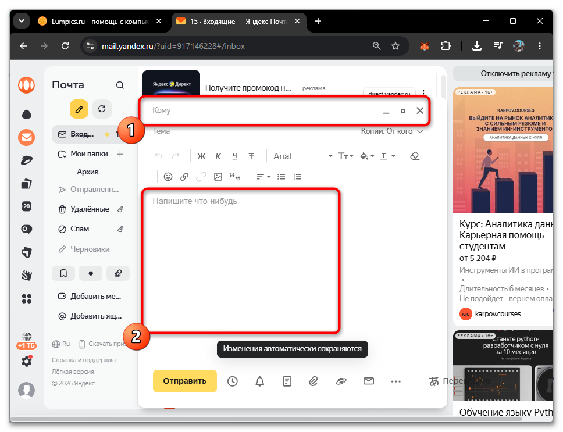
Task: Open the font color dropdown
Action: tap(388, 156)
